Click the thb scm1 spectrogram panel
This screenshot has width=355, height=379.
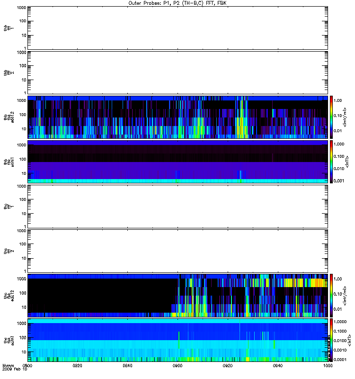click(177, 162)
